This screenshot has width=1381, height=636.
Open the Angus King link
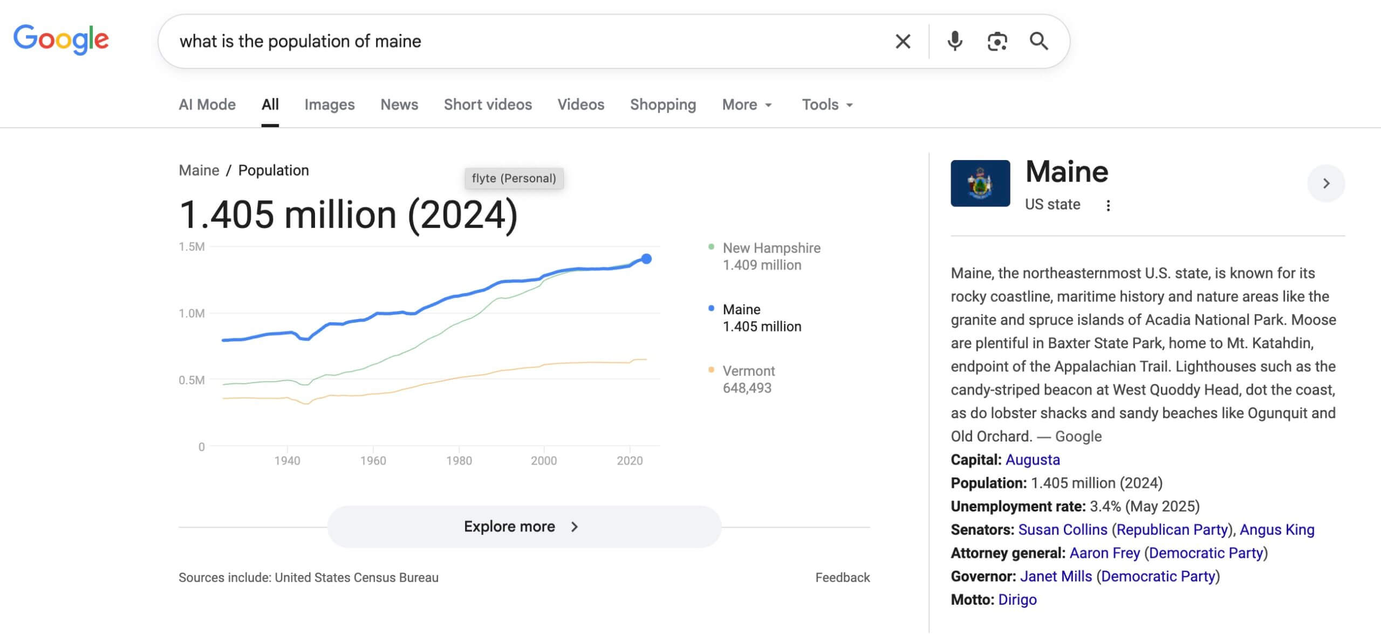click(x=1277, y=530)
